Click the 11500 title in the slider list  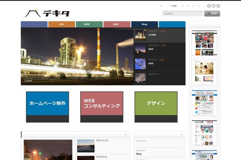click(152, 35)
